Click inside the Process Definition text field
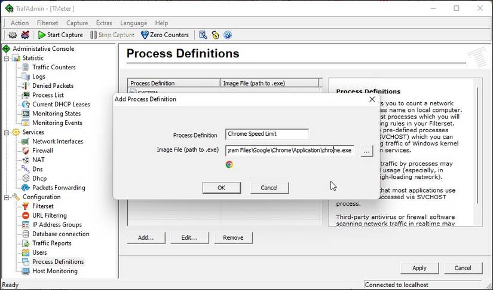493x290 pixels. coord(267,134)
